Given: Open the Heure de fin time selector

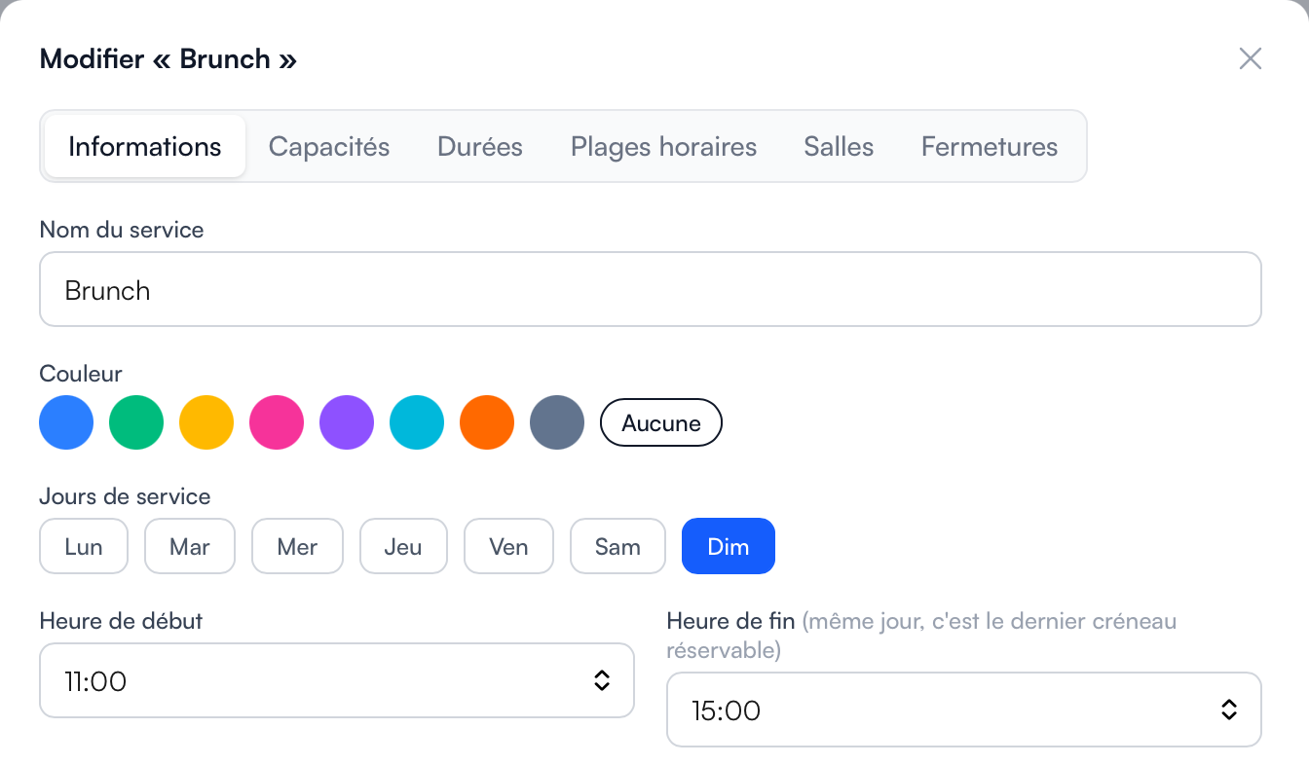Looking at the screenshot, I should (964, 710).
